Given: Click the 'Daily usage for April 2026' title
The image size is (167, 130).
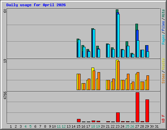Looking at the screenshot, I should click(x=36, y=5).
